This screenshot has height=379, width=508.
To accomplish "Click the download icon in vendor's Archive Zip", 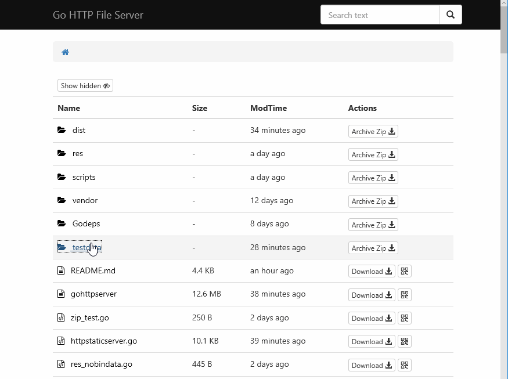I will coord(391,201).
